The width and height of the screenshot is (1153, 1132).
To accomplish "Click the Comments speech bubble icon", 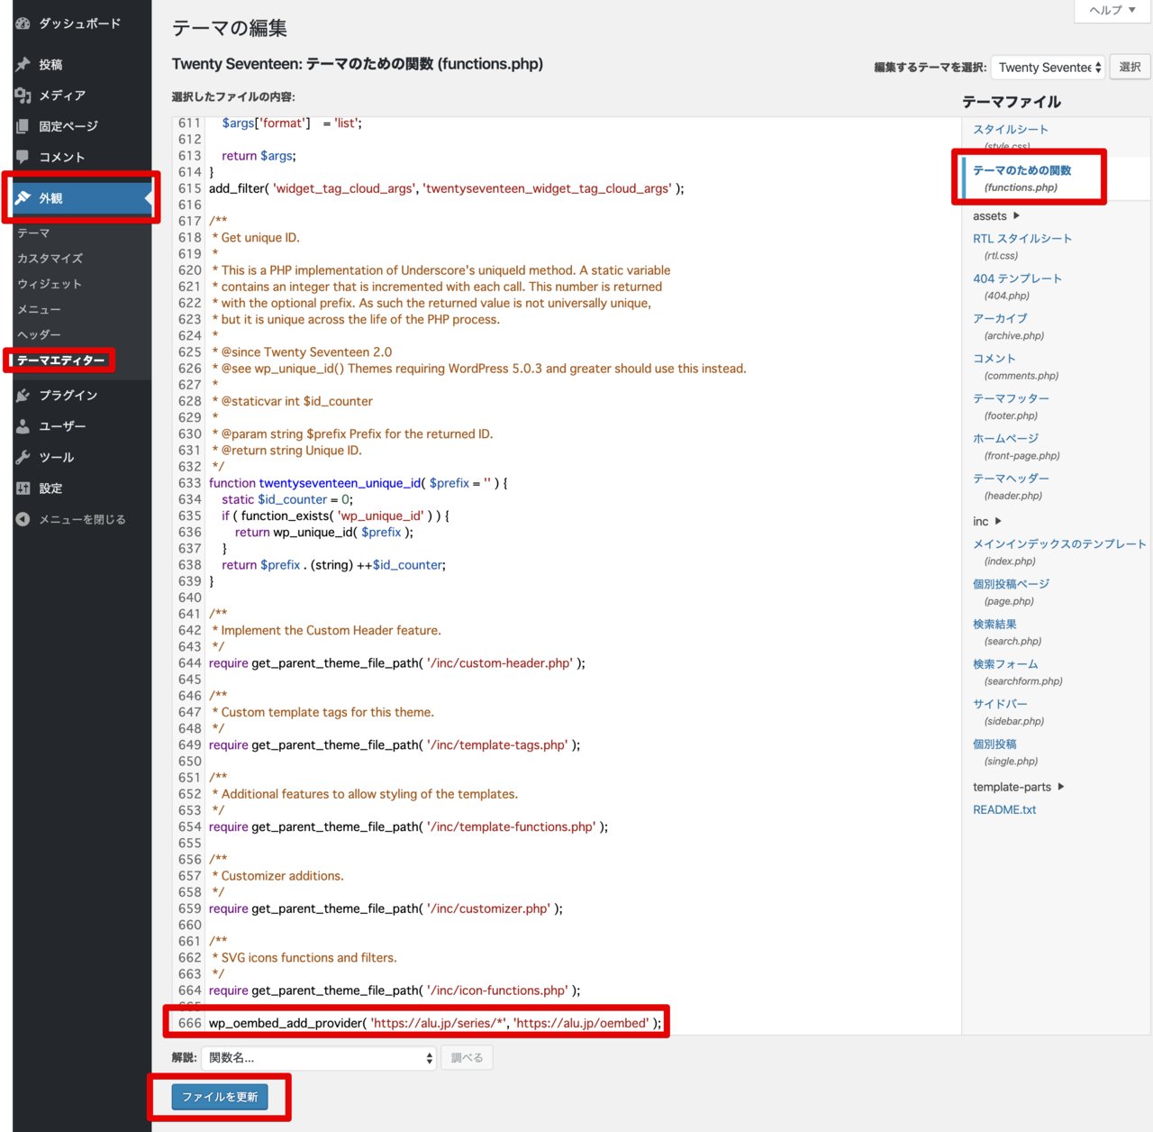I will tap(23, 157).
